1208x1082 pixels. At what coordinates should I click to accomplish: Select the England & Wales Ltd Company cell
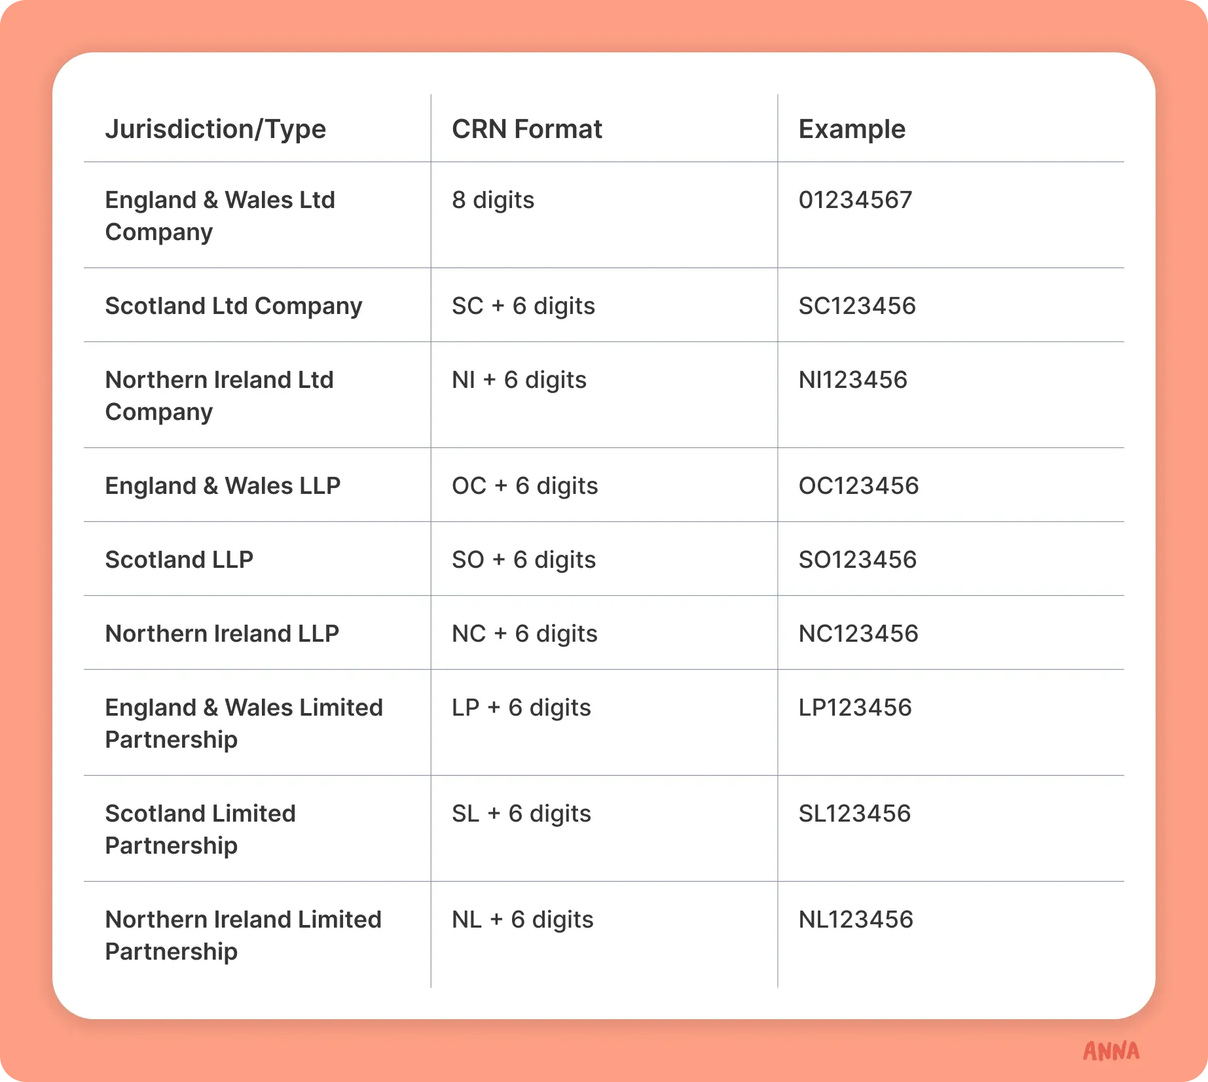[x=220, y=216]
